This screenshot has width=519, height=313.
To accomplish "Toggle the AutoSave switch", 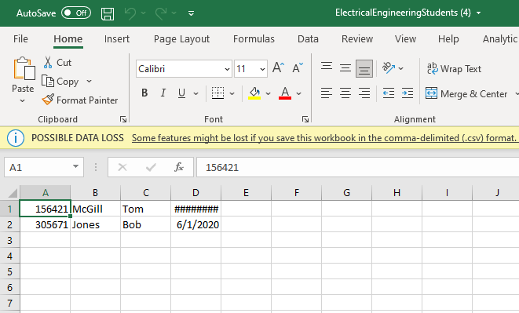I will (76, 13).
